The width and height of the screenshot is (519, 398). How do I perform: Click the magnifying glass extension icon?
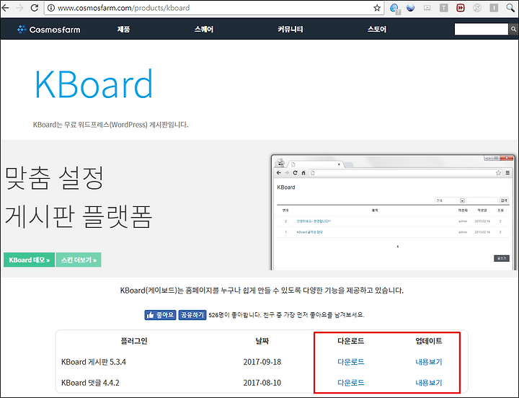(510, 8)
